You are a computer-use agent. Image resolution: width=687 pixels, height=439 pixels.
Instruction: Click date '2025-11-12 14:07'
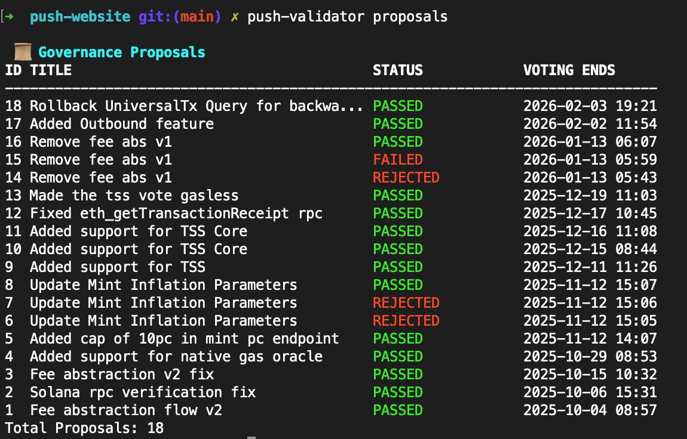590,339
